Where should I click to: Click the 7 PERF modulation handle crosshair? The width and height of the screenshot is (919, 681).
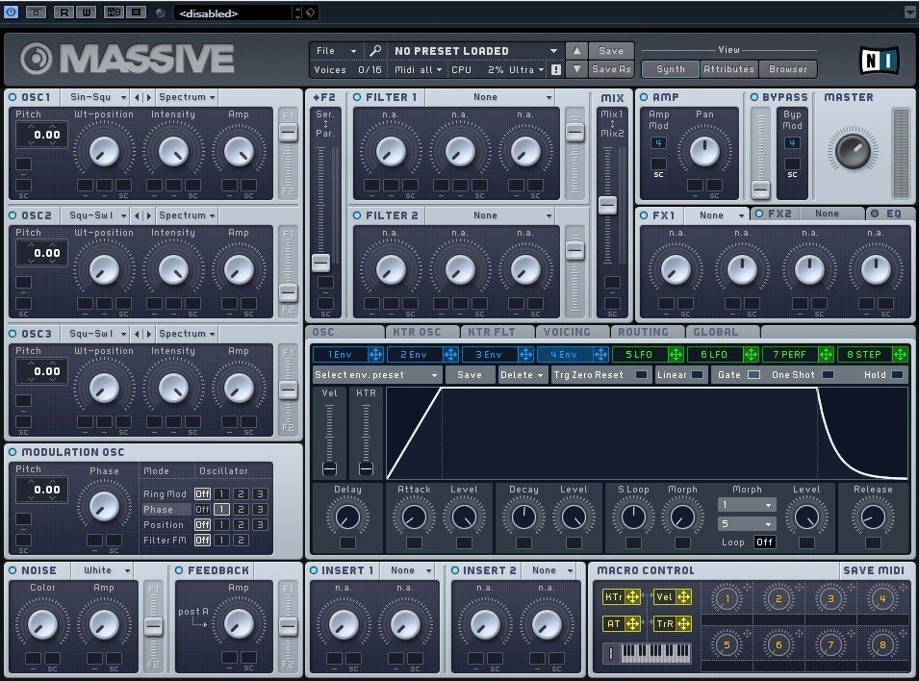[826, 355]
